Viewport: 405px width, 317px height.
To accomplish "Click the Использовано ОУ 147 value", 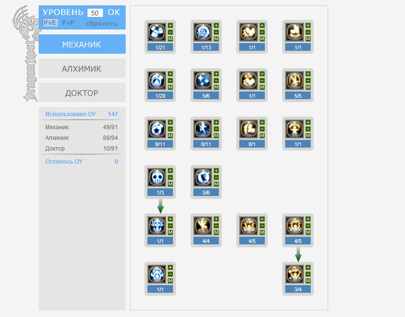I will point(113,114).
